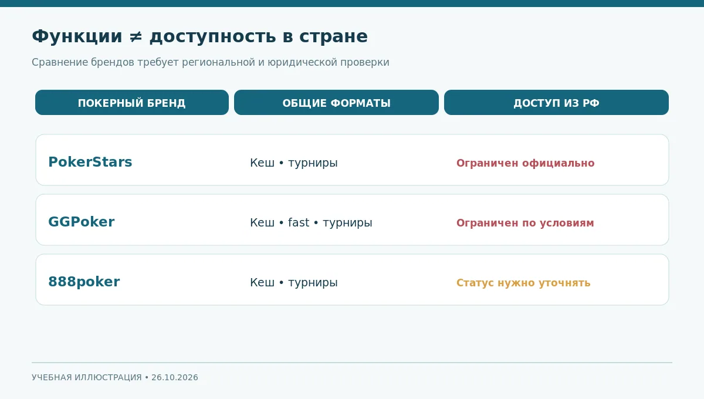Click the ОБЩИЕ ФОРМАТЫ column header
The height and width of the screenshot is (399, 704).
click(x=336, y=103)
